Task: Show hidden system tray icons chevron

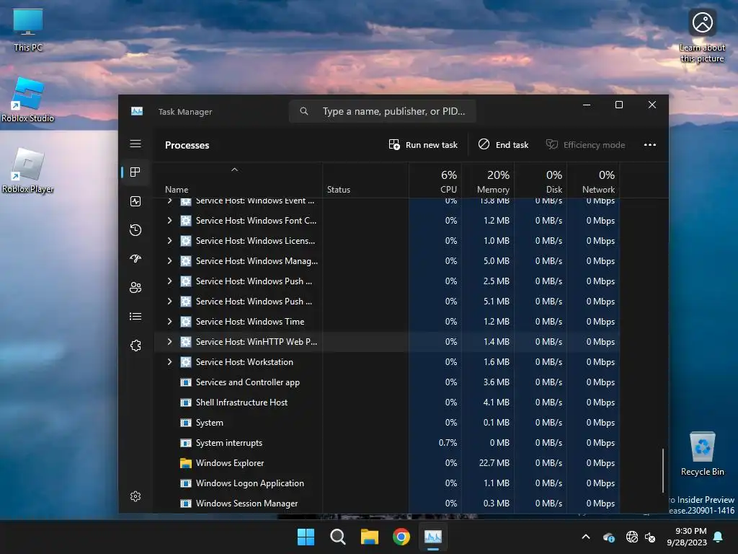Action: 586,537
